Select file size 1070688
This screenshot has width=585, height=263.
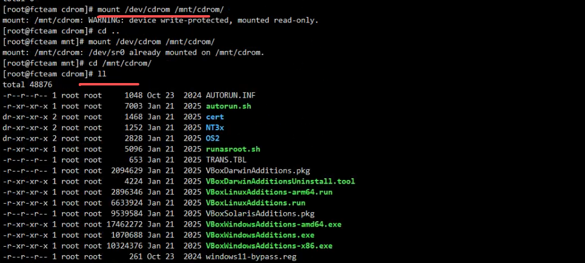tap(127, 235)
